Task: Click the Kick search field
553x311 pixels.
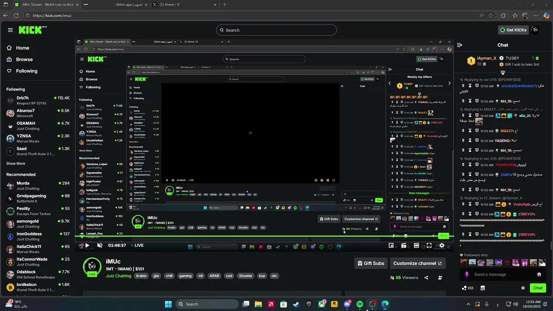Action: (x=276, y=30)
